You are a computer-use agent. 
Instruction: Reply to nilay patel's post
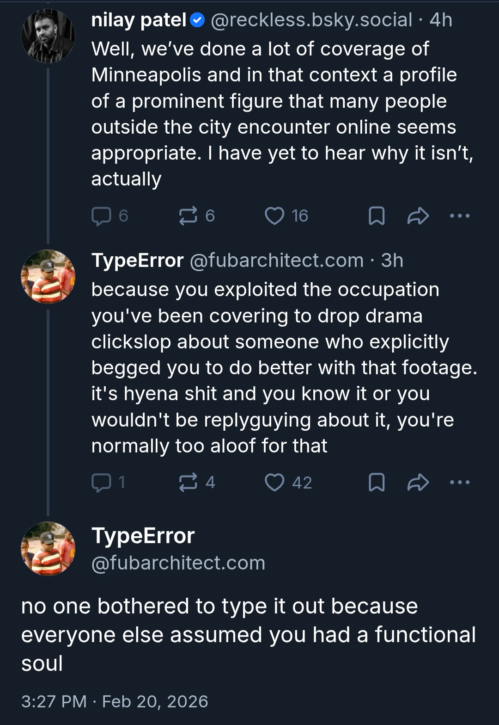click(x=102, y=216)
